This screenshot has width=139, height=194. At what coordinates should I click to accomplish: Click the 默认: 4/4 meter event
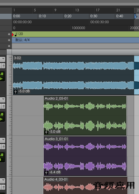22,40
